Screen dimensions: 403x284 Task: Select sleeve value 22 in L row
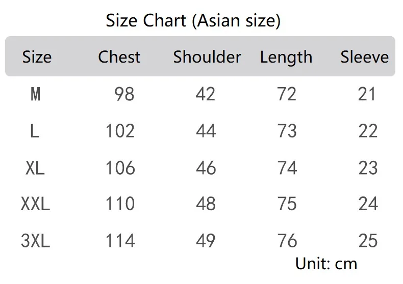pyautogui.click(x=368, y=131)
